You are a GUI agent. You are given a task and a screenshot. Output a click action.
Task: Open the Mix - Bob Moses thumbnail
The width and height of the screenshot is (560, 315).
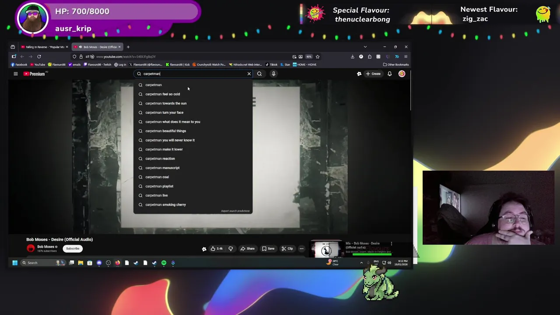[326, 249]
